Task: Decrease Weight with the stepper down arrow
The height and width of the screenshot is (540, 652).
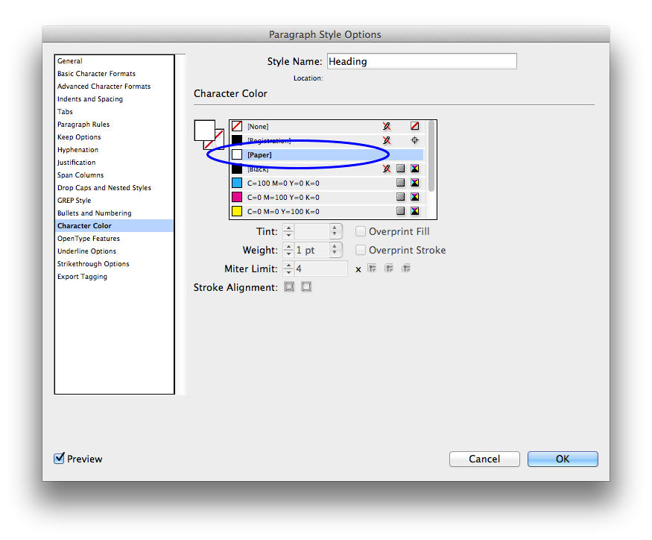Action: click(288, 254)
